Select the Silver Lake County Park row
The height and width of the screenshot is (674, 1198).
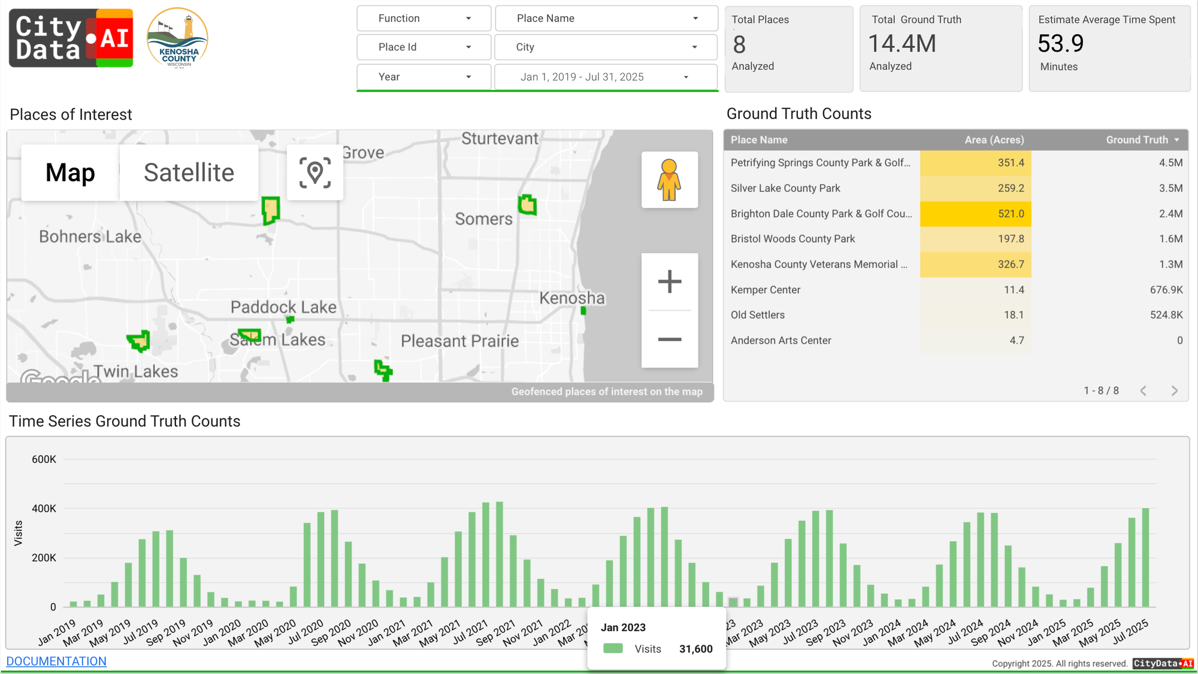[x=785, y=189]
